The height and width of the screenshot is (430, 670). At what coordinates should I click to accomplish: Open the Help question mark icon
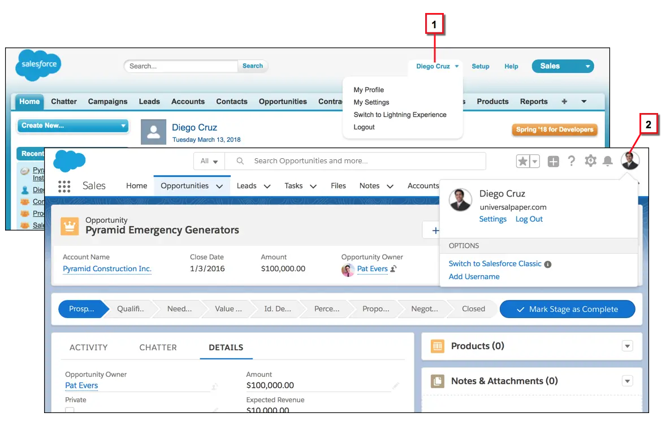coord(571,161)
